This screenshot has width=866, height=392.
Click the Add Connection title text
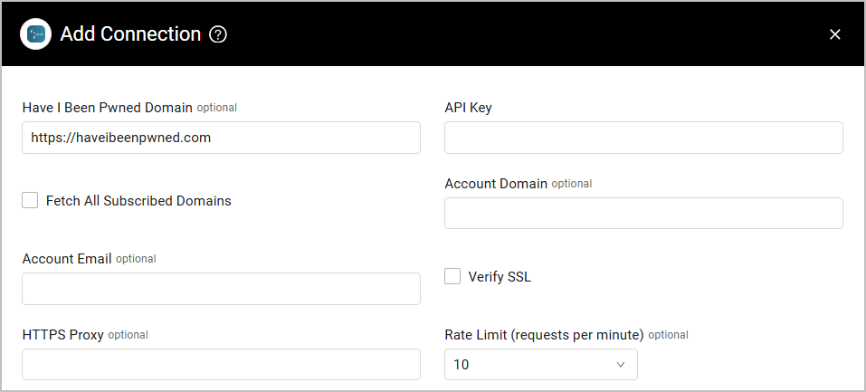[130, 34]
